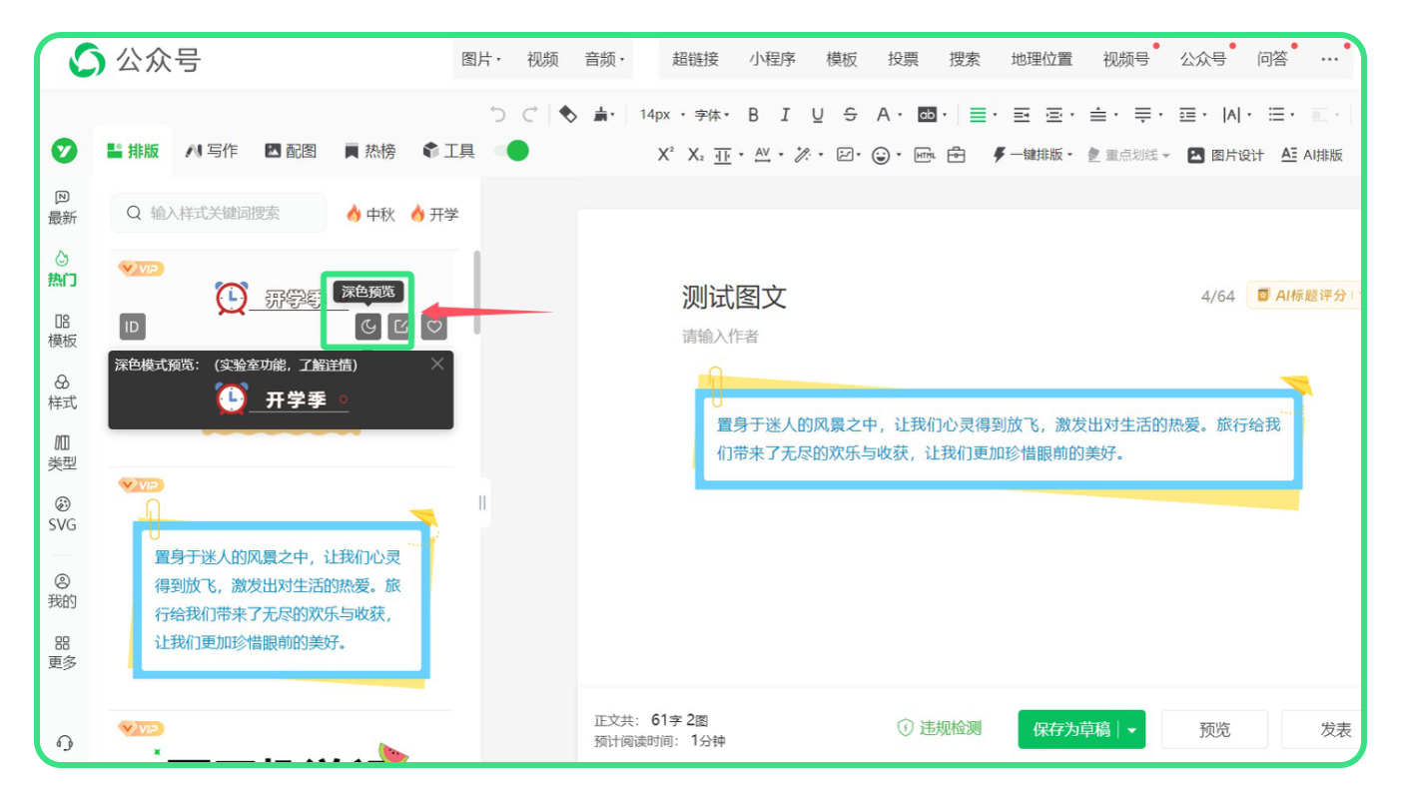Click the edit icon on 开学季 card
This screenshot has width=1402, height=800.
(399, 326)
